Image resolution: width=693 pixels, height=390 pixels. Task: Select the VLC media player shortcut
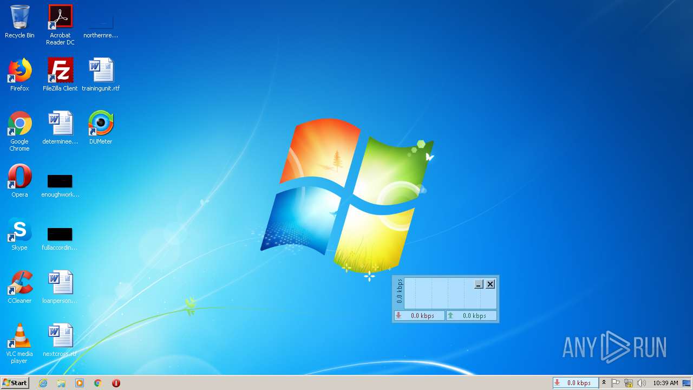(19, 344)
